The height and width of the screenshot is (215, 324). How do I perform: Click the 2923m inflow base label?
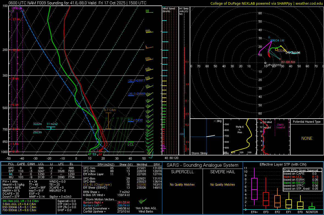[37, 132]
